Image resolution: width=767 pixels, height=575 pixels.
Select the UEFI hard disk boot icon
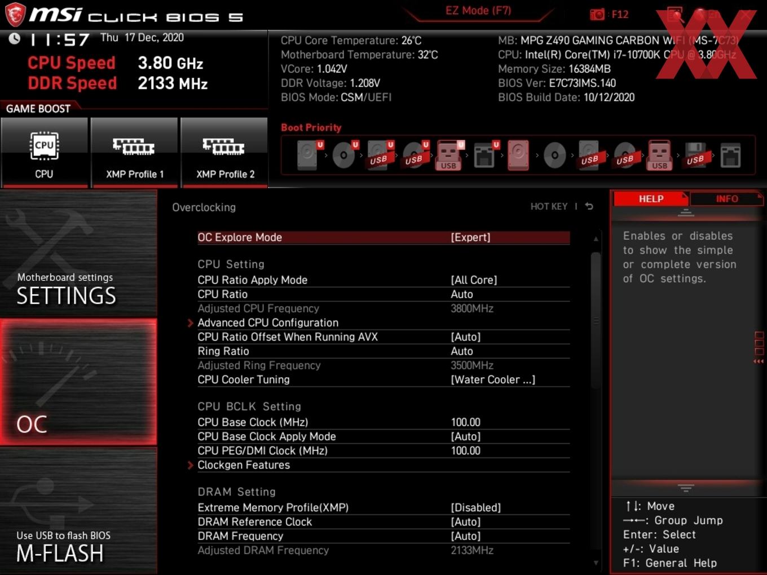308,155
